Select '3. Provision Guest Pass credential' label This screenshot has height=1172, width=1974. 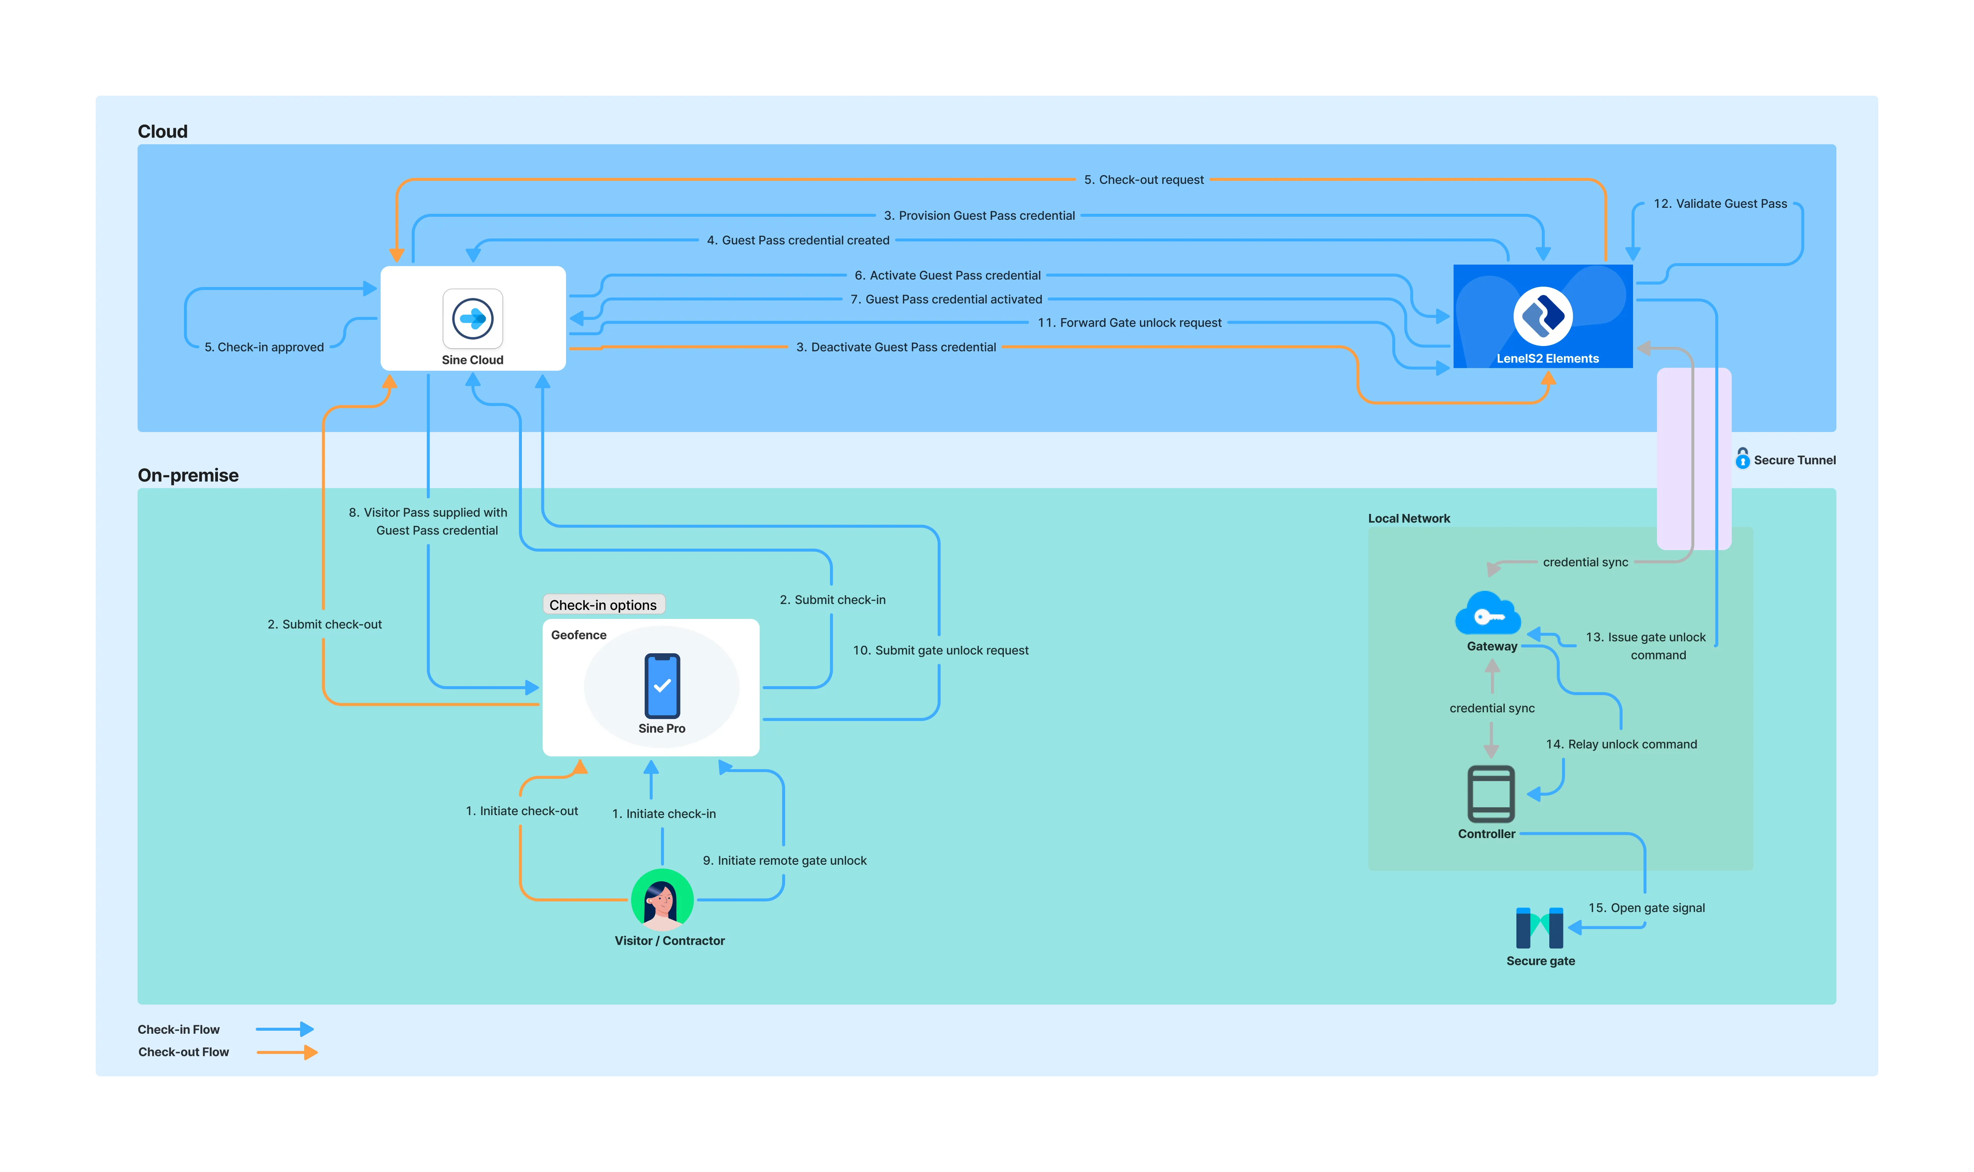coord(979,216)
